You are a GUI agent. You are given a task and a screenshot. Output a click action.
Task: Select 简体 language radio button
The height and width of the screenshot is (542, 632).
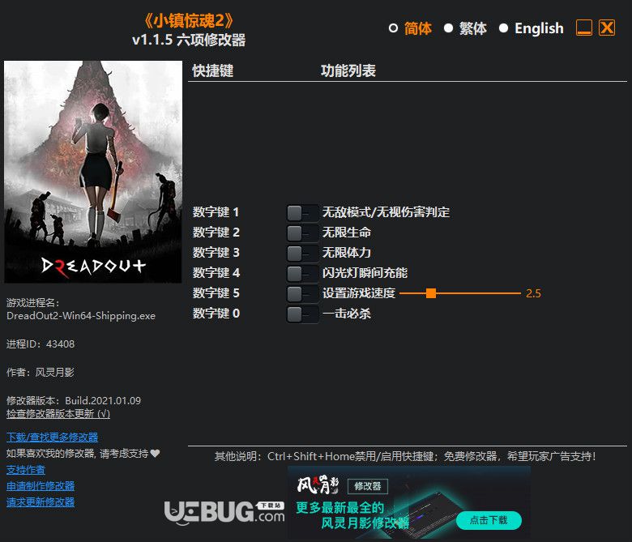click(393, 28)
